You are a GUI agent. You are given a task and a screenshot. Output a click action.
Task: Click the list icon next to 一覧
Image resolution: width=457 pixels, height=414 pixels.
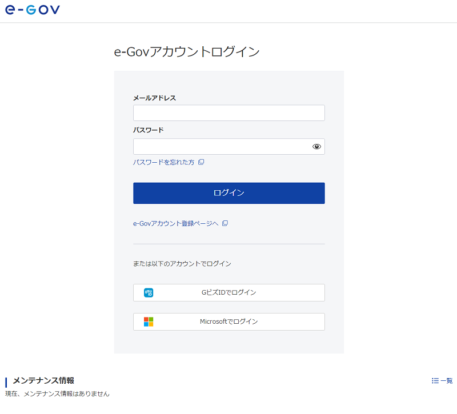point(435,381)
